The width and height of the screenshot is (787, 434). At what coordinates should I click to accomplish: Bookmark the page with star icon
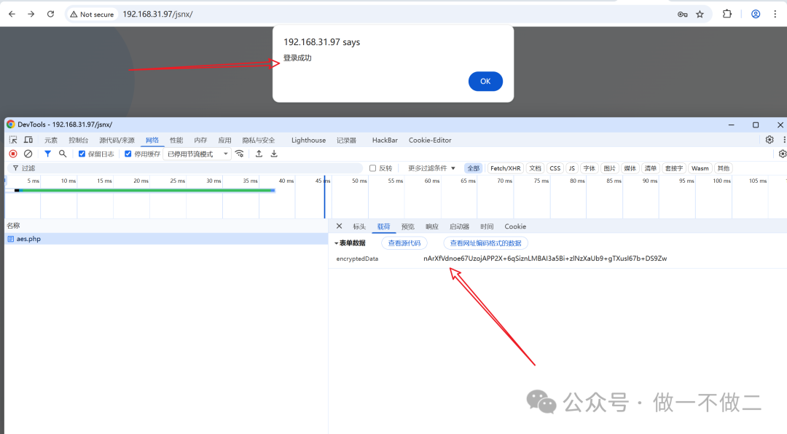click(x=700, y=14)
